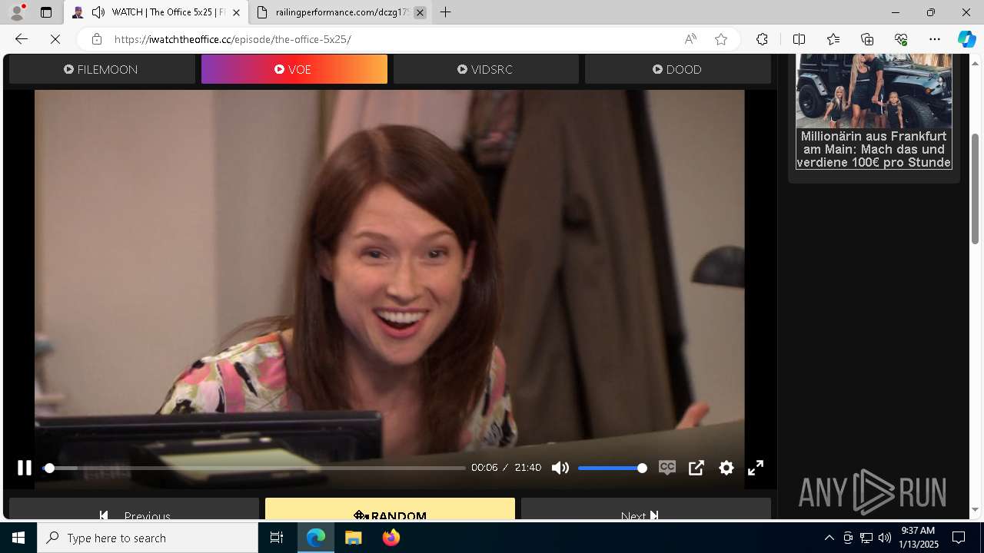
Task: Choose the VIDSRC server
Action: point(486,69)
